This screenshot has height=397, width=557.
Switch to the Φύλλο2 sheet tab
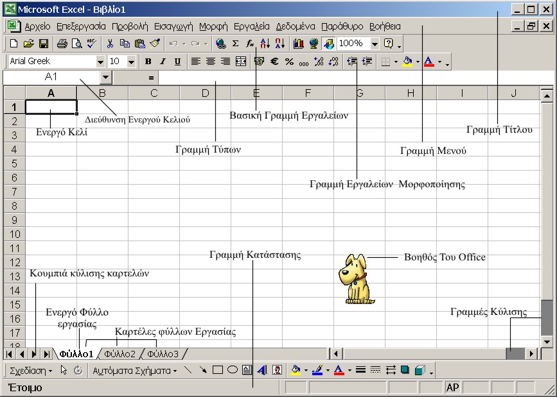[119, 353]
